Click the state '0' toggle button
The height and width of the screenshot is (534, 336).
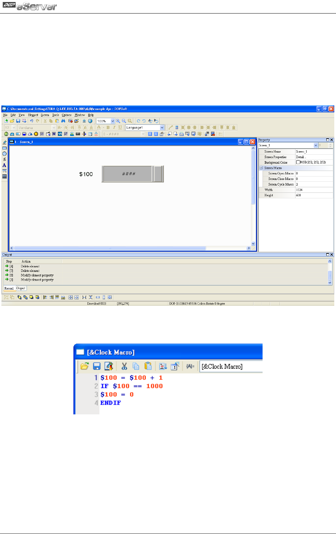tap(150, 134)
